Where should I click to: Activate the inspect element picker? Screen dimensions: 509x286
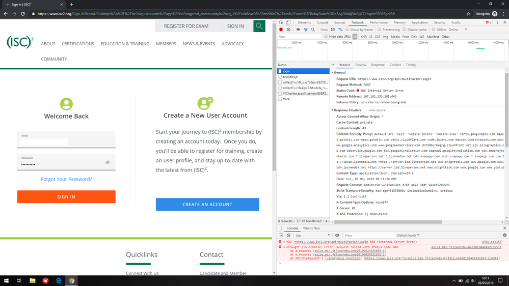tap(281, 22)
